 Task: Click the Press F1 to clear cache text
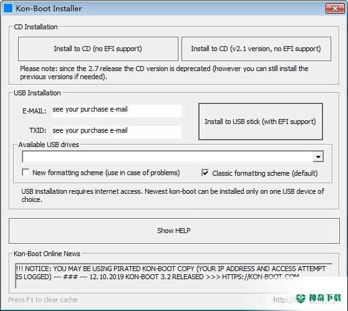(43, 300)
